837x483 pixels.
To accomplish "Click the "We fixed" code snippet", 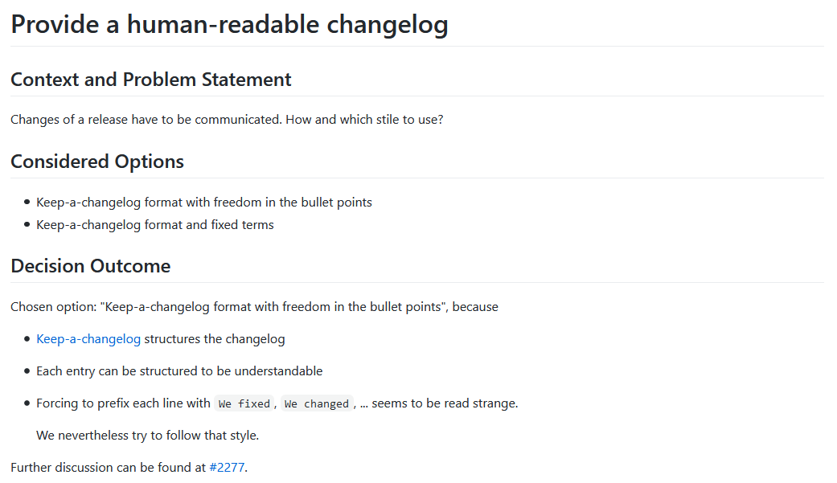I will [x=244, y=403].
